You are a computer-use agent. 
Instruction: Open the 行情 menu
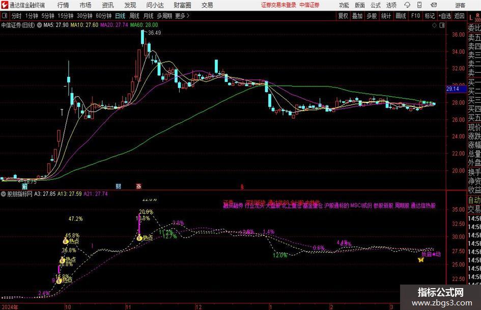pos(63,5)
